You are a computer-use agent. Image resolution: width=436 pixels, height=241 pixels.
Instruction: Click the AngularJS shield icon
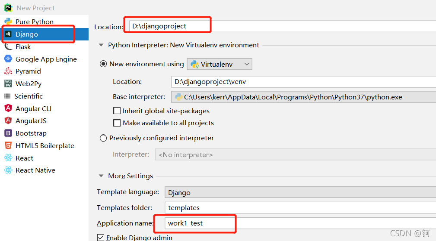pos(8,120)
